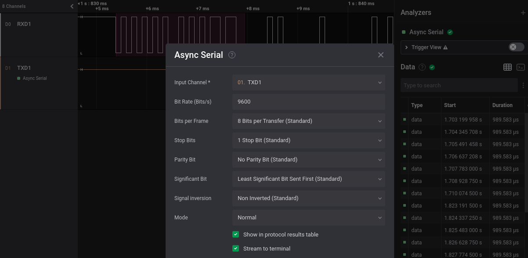
Task: Uncheck Show in protocol results table
Action: pos(236,234)
